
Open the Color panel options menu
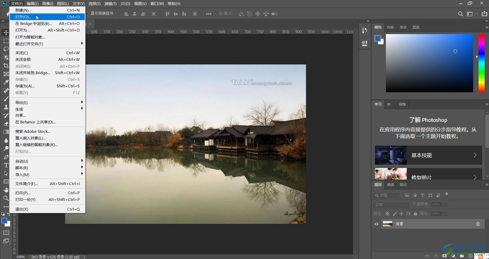tap(487, 27)
